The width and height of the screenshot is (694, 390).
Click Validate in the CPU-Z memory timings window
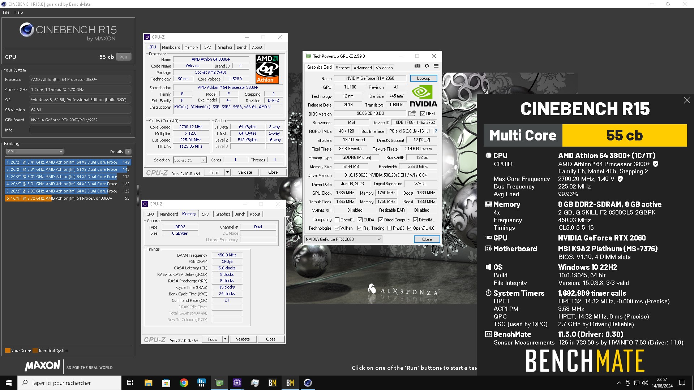tap(243, 339)
